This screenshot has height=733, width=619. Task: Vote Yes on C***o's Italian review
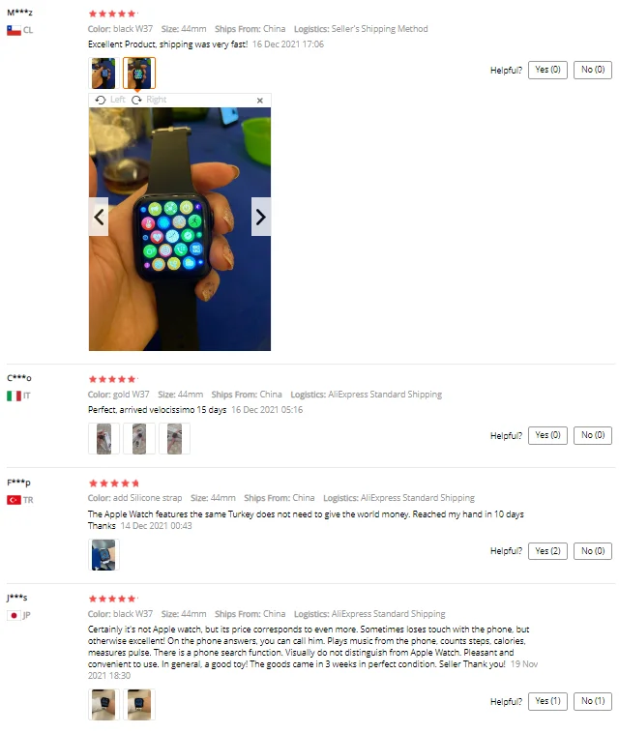tap(547, 435)
